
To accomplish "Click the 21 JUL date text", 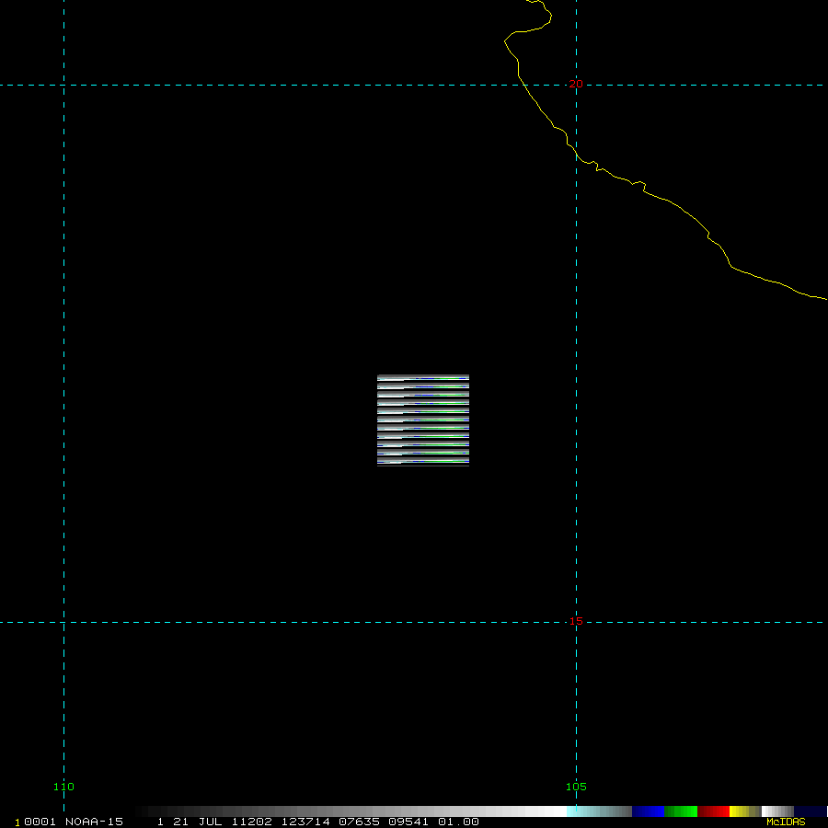I will pos(197,822).
